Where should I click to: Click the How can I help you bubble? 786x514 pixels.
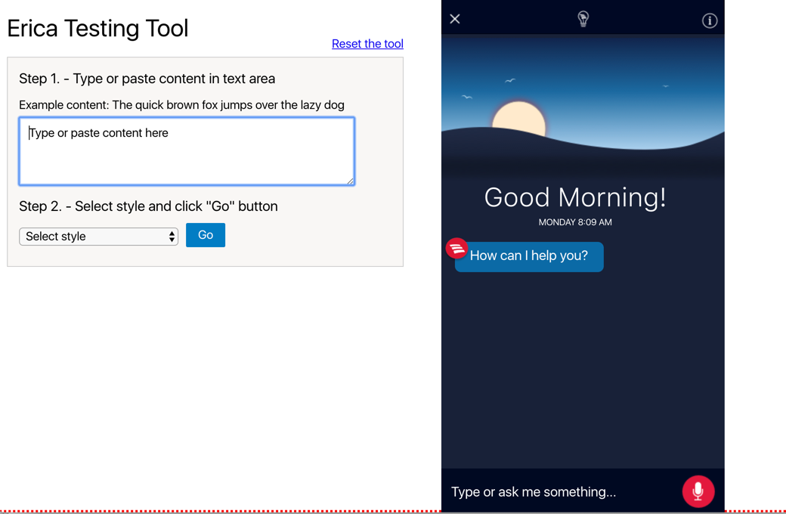click(529, 257)
